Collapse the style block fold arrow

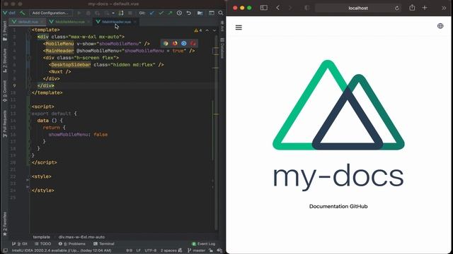(28, 180)
